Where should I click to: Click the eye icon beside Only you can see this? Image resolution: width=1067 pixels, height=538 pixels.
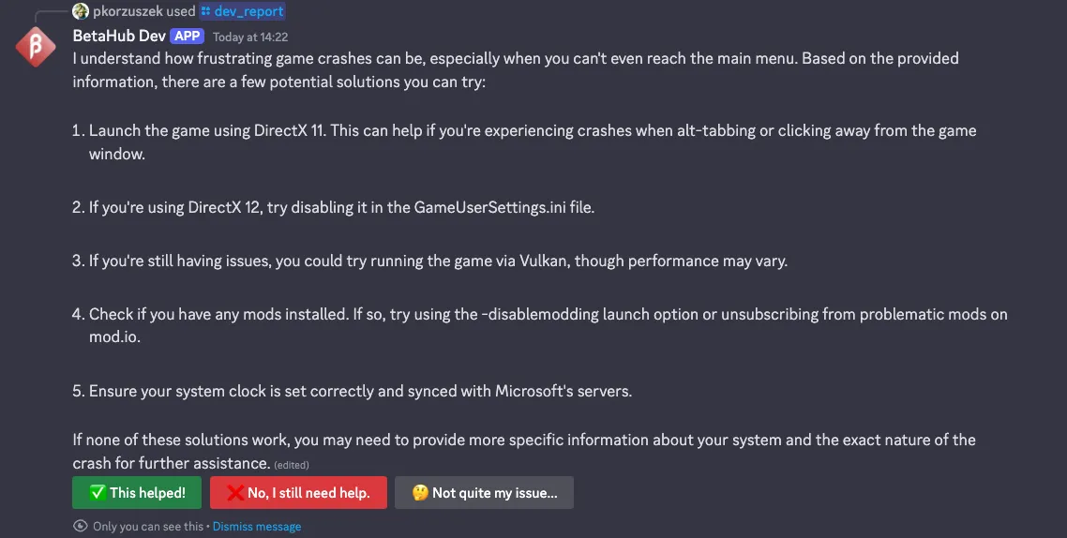click(81, 527)
